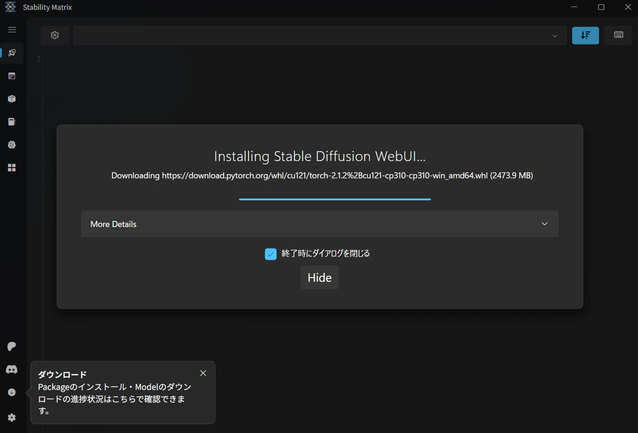The height and width of the screenshot is (433, 638).
Task: Open launch options gear button
Action: point(55,35)
